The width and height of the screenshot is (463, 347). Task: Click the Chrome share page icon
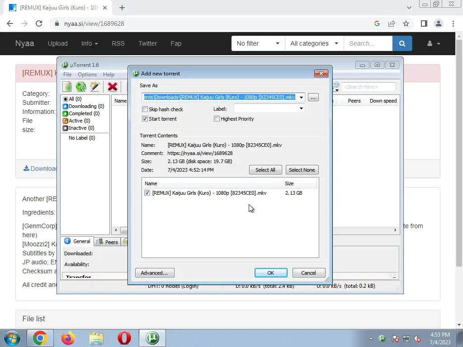tap(392, 23)
